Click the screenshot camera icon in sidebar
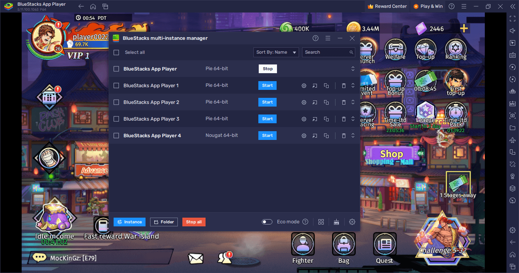Screen dimensions: 519x273 (513, 116)
